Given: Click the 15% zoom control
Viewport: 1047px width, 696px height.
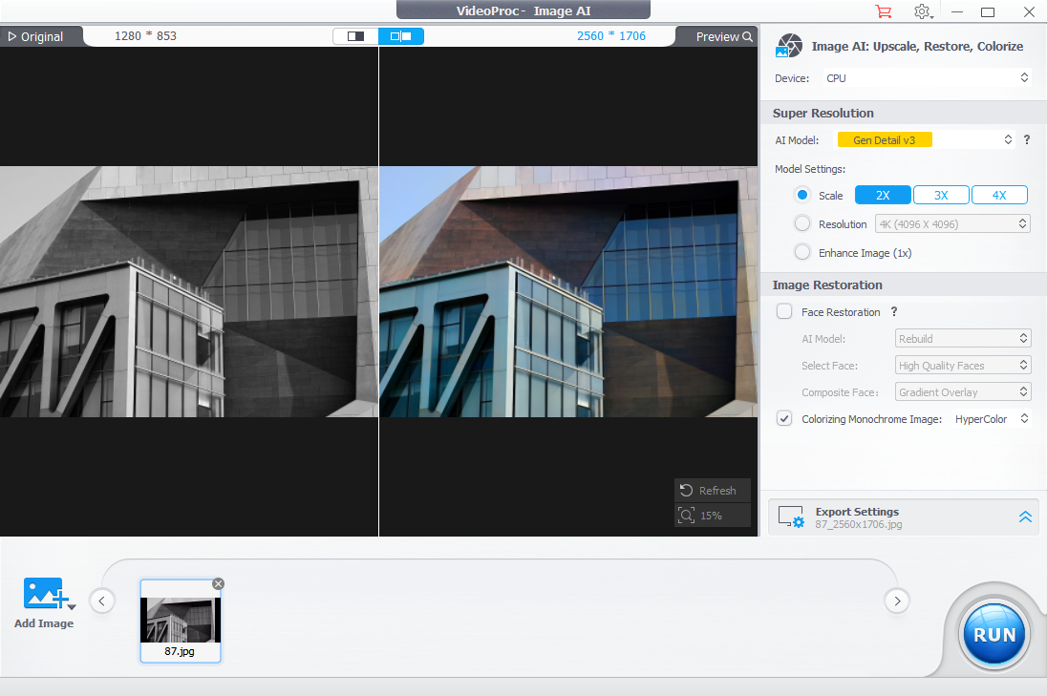Looking at the screenshot, I should [x=713, y=516].
